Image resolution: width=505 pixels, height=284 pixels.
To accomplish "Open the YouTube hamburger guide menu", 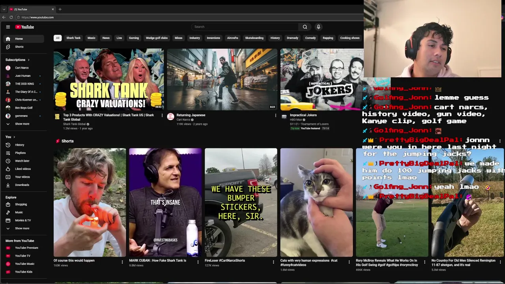I will 8,27.
